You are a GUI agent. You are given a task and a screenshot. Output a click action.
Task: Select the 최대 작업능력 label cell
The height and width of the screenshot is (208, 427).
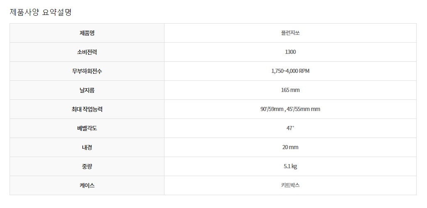pos(87,109)
